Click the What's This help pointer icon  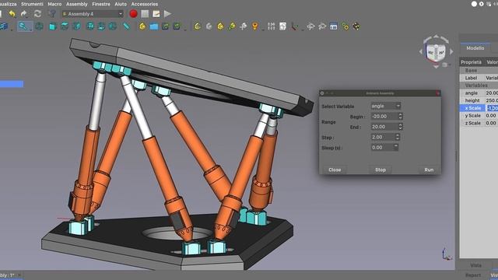[52, 14]
